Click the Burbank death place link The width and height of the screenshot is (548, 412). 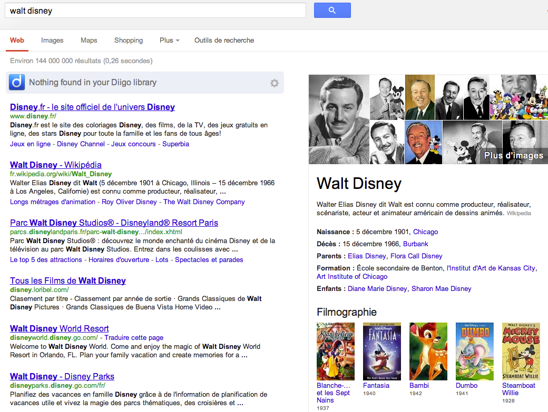coord(416,244)
